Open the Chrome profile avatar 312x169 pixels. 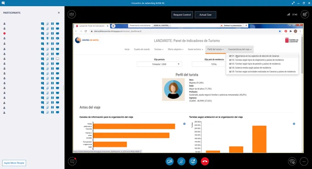click(x=295, y=31)
